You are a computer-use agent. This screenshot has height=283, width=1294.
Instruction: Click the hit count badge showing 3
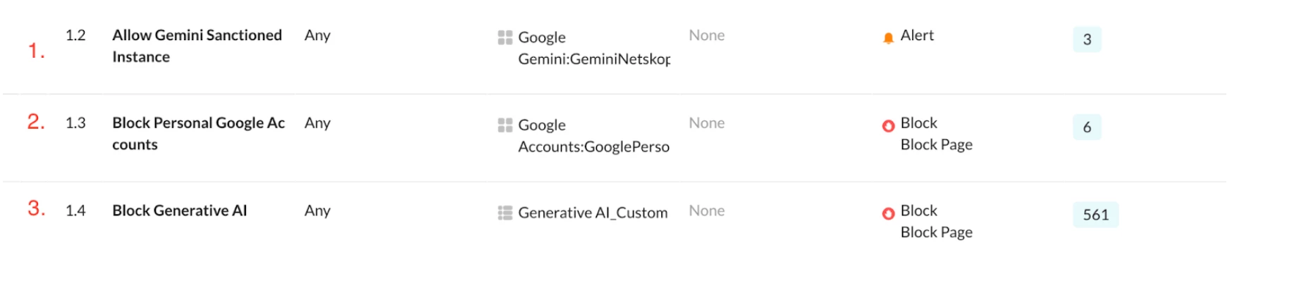(x=1087, y=39)
